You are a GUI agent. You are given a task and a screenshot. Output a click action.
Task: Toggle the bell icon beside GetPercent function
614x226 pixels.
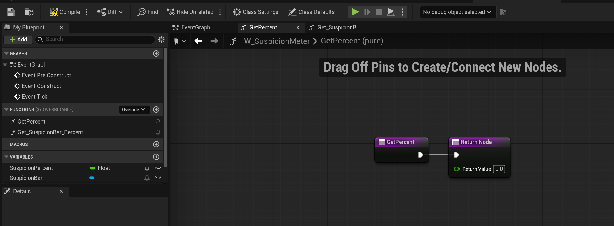tap(158, 122)
